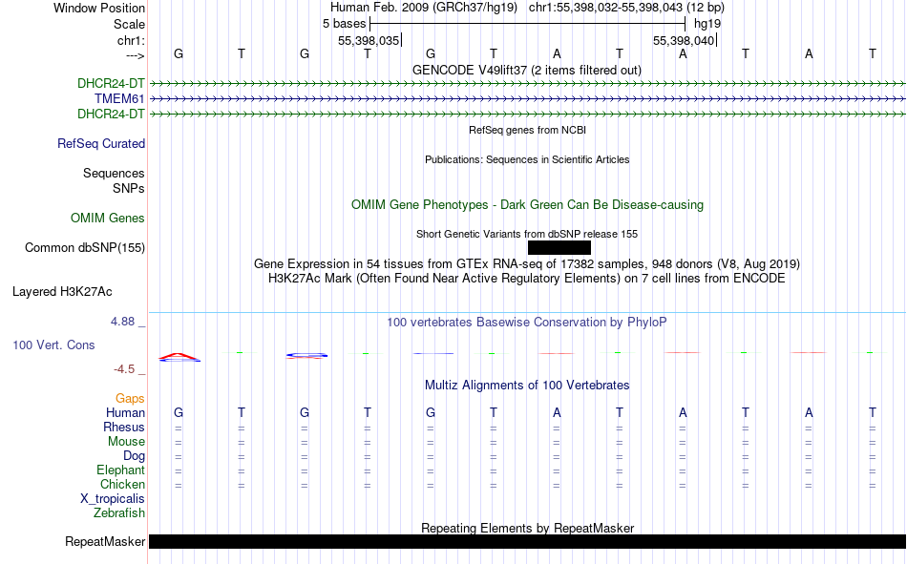Viewport: 907px width, 564px height.
Task: Click the '--->' strand direction arrow label
Action: tap(135, 55)
